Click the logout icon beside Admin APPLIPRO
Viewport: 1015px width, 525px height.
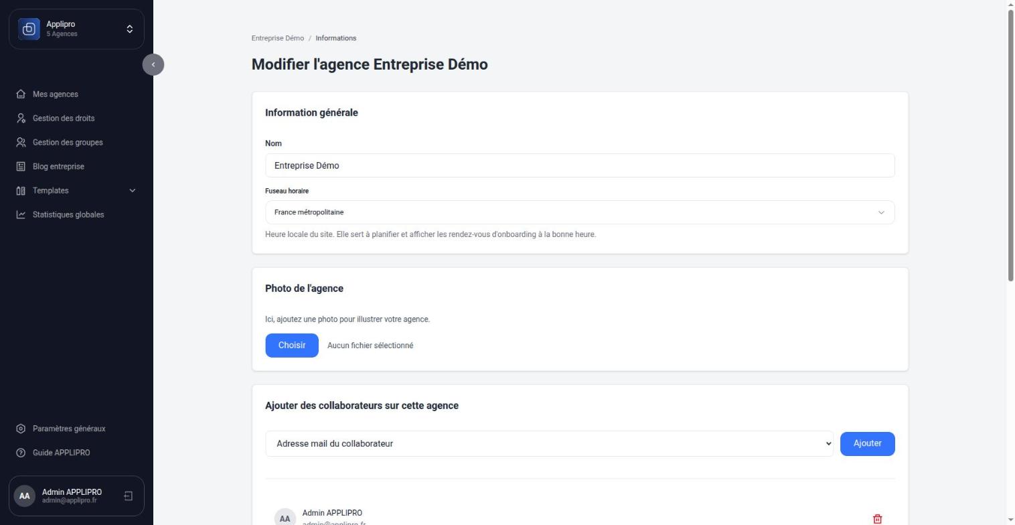(x=129, y=496)
